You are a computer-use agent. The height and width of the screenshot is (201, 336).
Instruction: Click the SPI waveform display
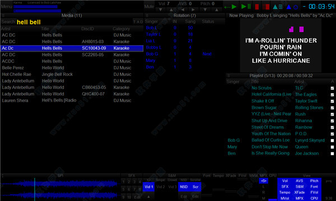60,189
